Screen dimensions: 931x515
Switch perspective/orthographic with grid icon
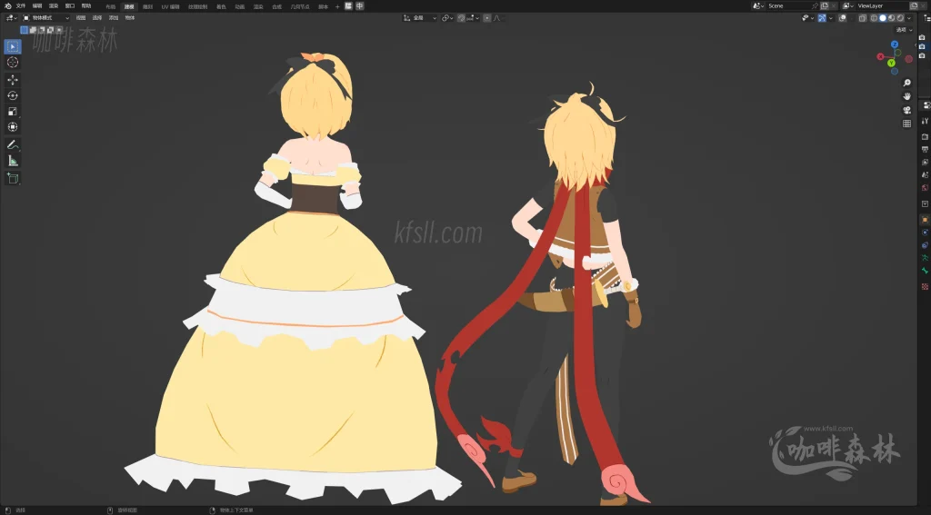906,124
